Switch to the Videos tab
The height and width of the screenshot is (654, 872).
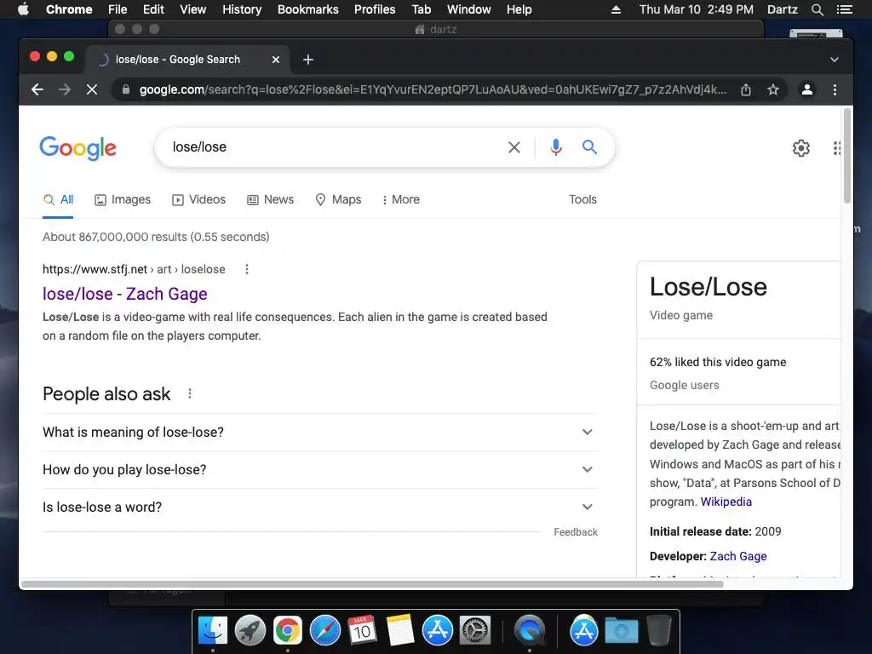[198, 199]
